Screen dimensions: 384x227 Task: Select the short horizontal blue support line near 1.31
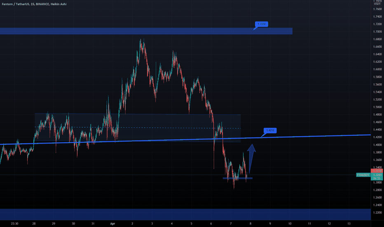pos(238,178)
